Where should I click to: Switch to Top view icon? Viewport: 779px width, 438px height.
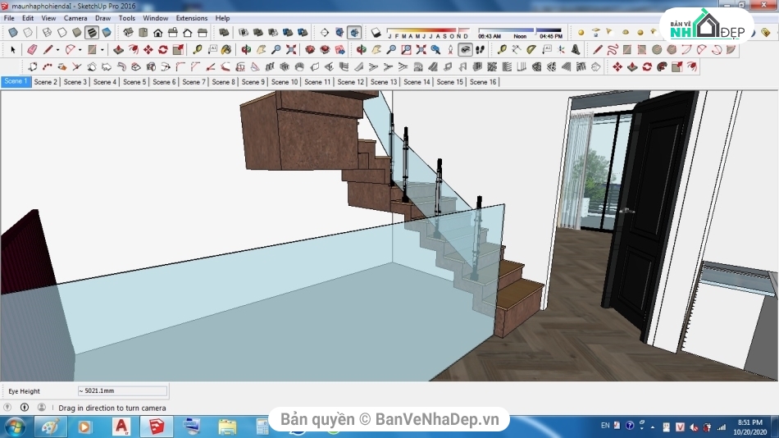(x=143, y=33)
